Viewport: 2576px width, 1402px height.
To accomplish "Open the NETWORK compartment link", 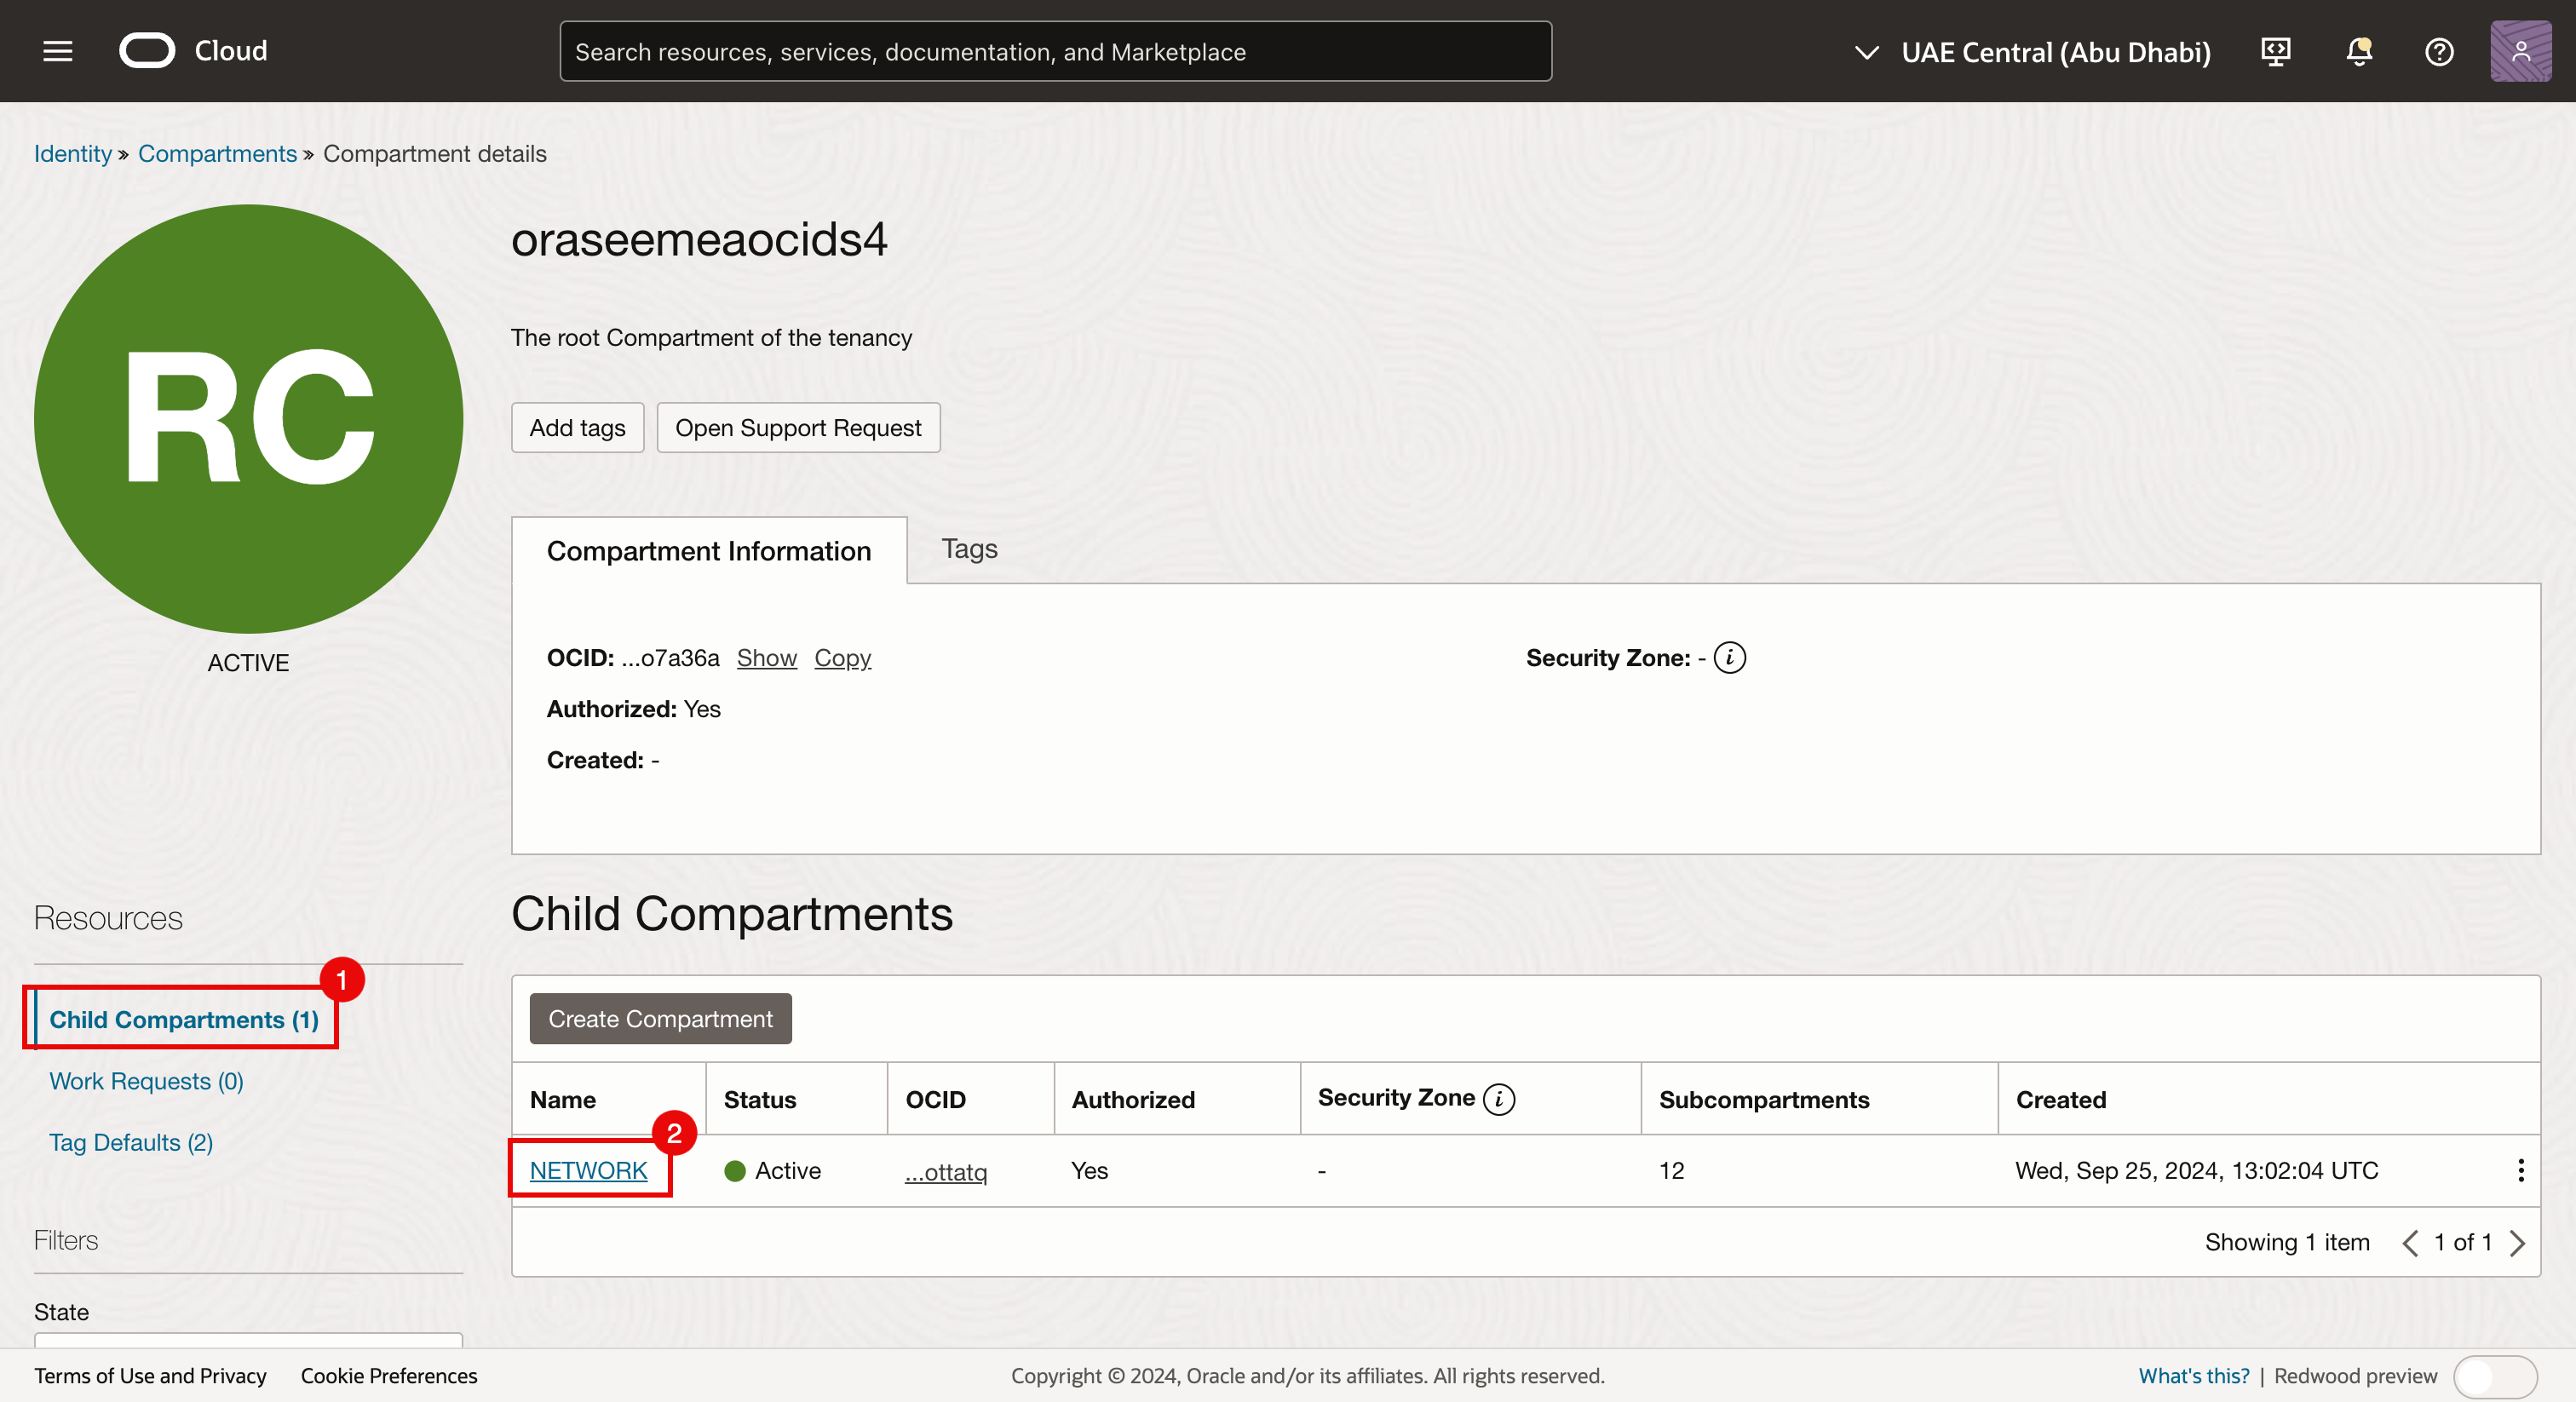I will pos(588,1170).
